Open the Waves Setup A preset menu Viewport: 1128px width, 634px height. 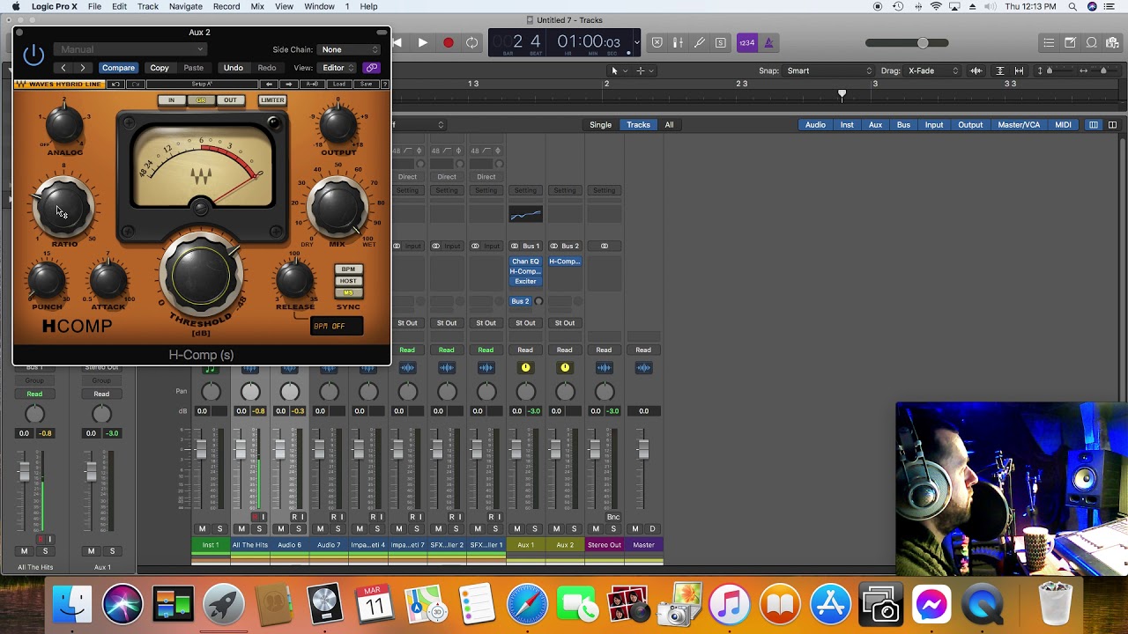pyautogui.click(x=202, y=84)
